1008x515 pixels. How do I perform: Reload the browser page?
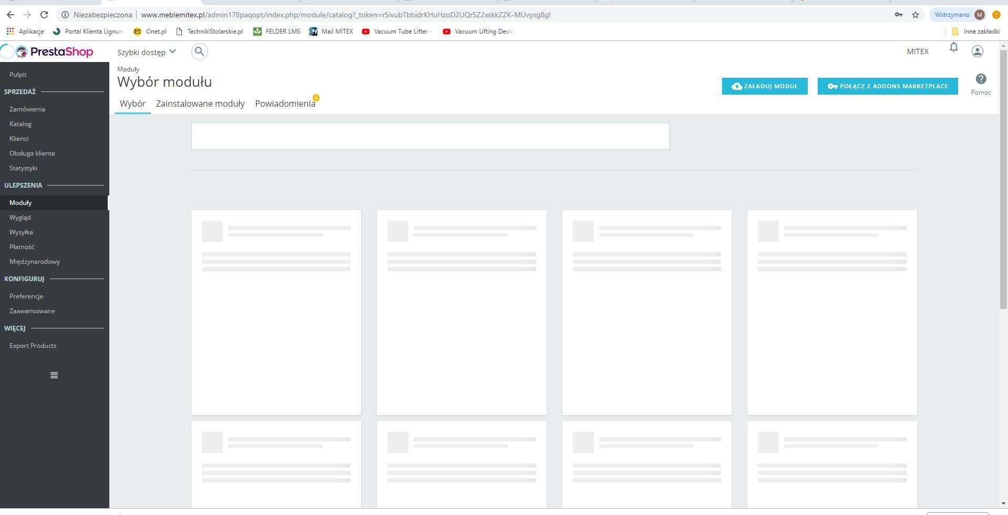[x=44, y=15]
